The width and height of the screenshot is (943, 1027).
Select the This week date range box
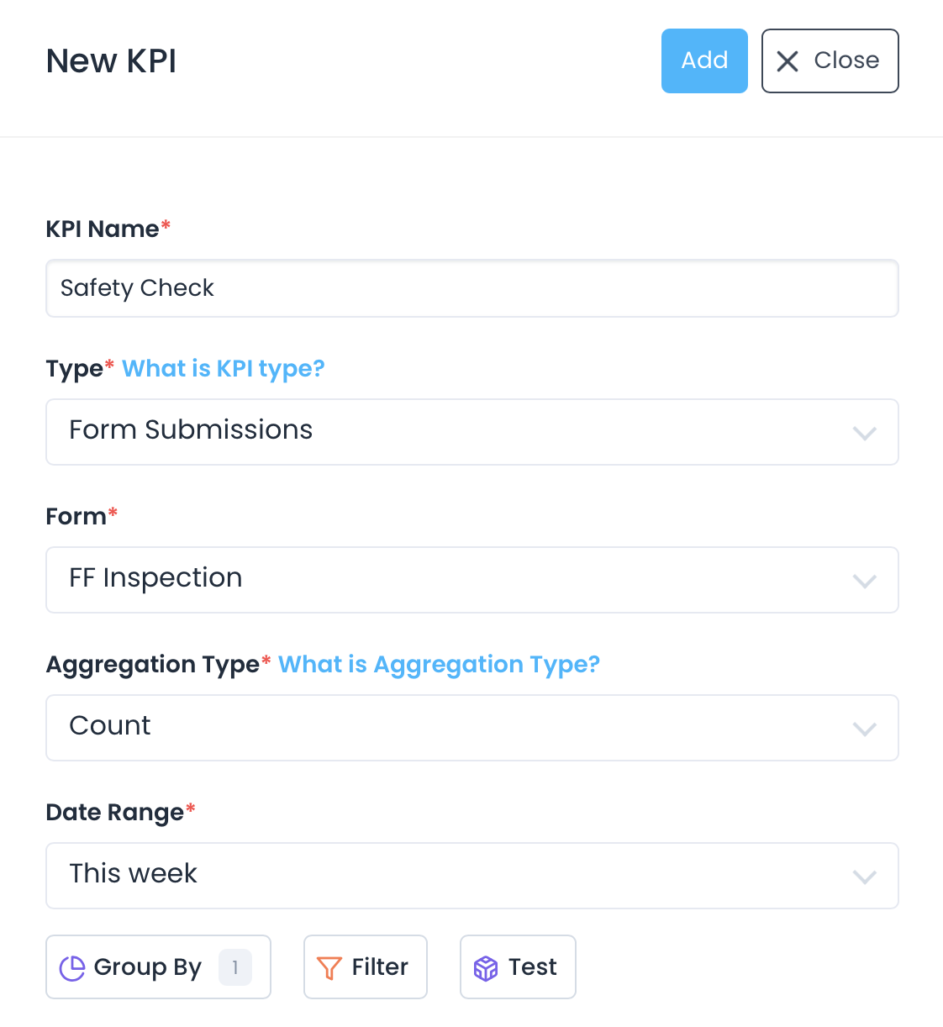(454, 876)
